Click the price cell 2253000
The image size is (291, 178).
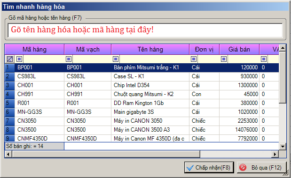pos(239,121)
